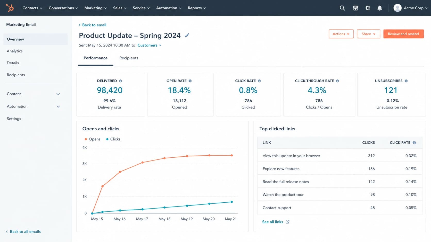The image size is (431, 242).
Task: Click Review and resend button
Action: coord(403,34)
